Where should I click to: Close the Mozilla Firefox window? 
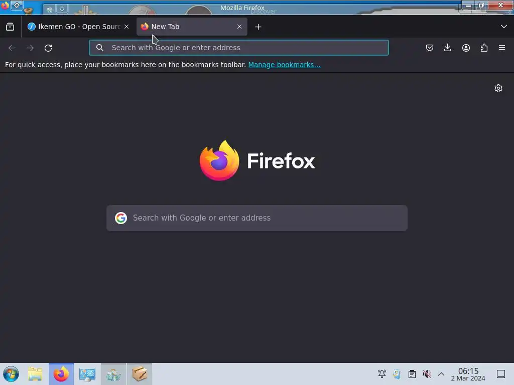[500, 5]
